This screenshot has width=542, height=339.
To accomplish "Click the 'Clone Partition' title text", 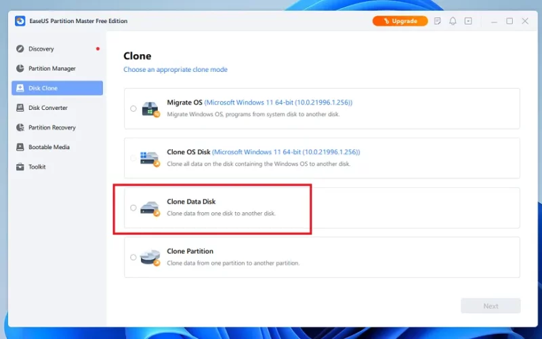I will pos(190,251).
